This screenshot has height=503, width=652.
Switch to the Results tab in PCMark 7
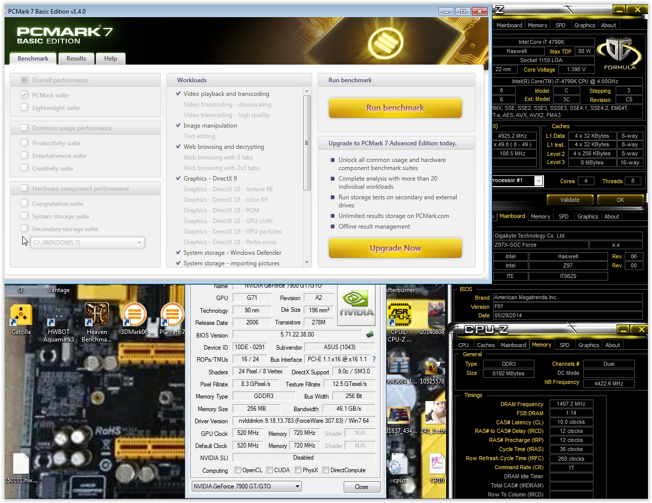tap(76, 59)
